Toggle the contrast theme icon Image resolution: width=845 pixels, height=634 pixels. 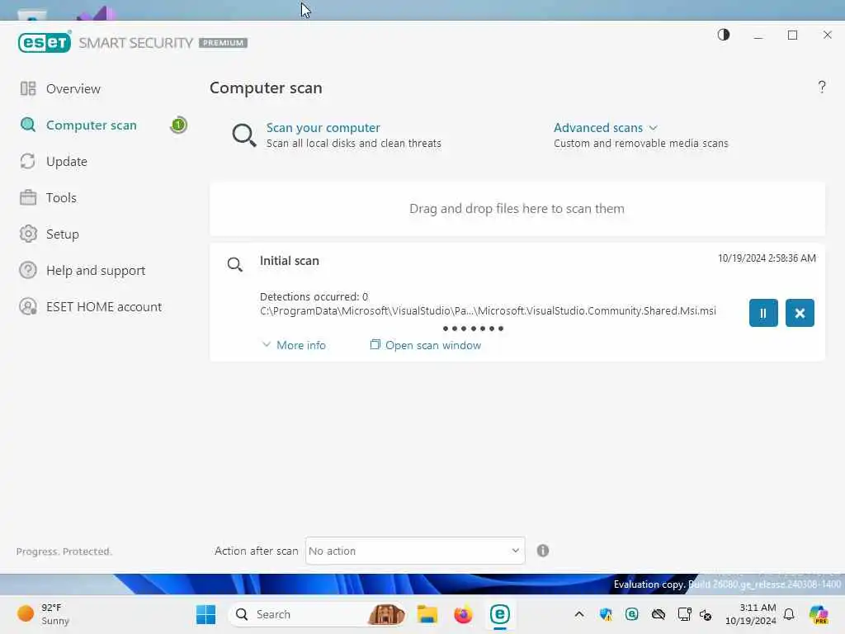[723, 35]
